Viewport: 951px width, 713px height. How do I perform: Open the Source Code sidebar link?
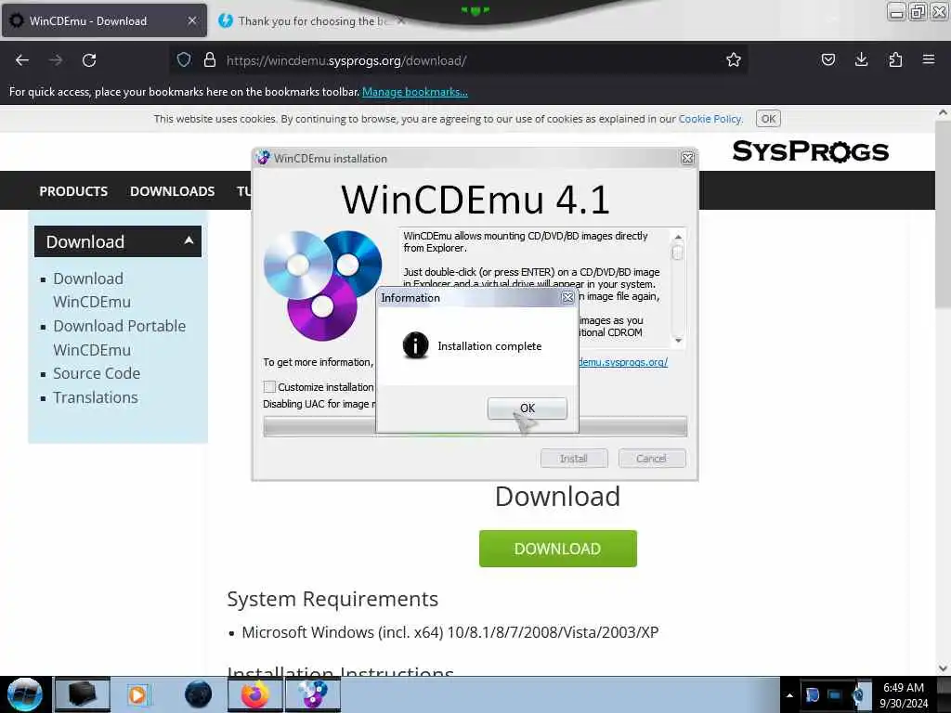[x=97, y=373]
